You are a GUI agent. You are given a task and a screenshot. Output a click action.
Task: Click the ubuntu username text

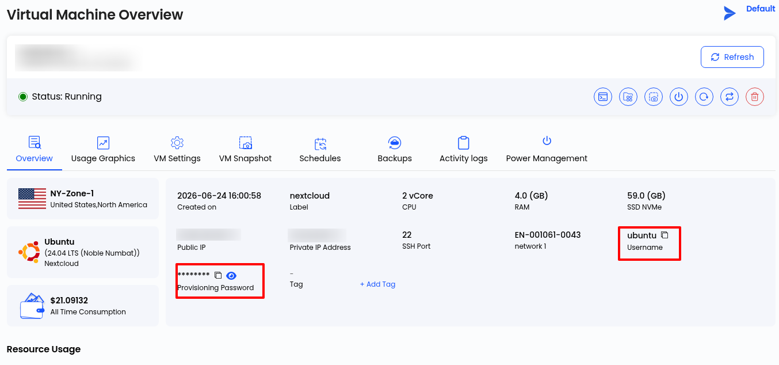pos(641,235)
